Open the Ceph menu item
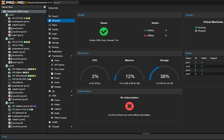 (x=54, y=34)
